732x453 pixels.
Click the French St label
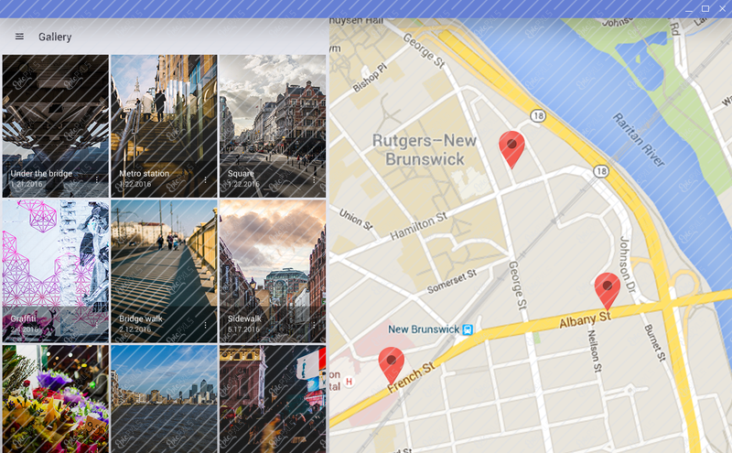(x=411, y=377)
